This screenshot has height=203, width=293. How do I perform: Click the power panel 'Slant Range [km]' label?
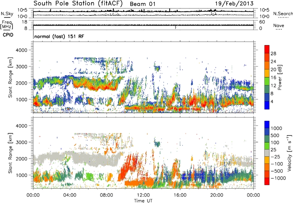point(10,77)
